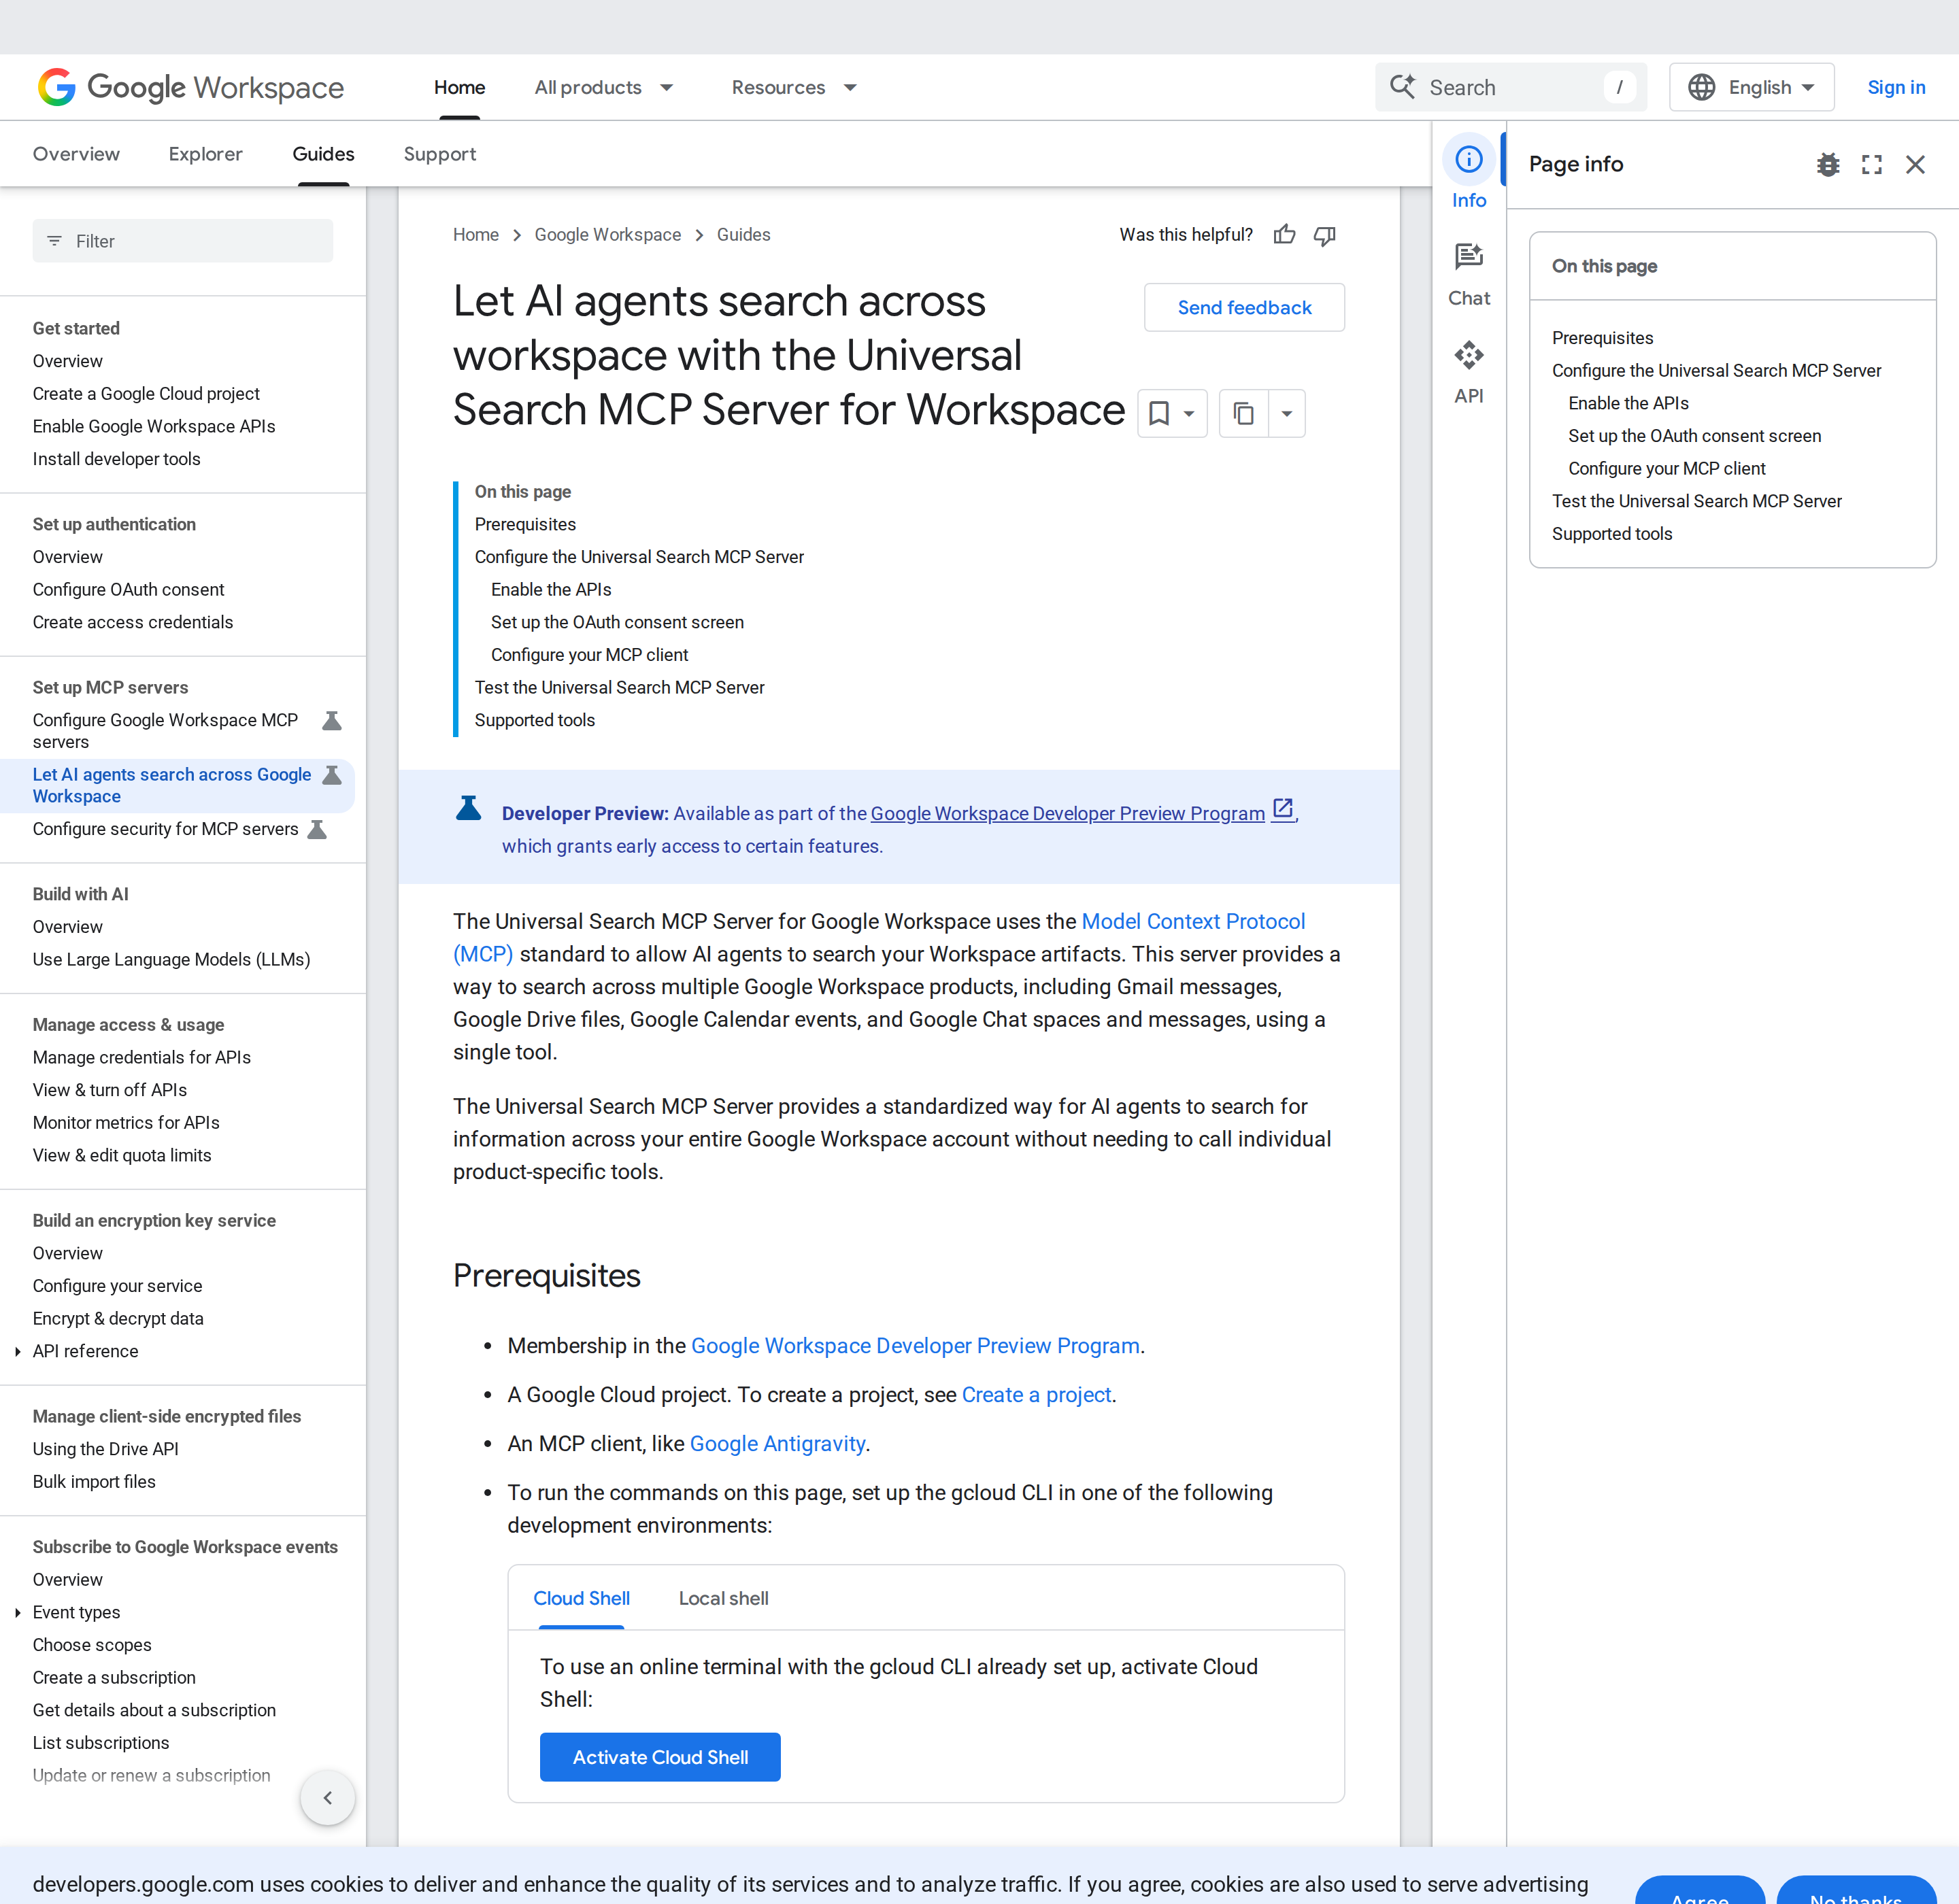Viewport: 1959px width, 1904px height.
Task: Open the copy page dropdown arrow
Action: point(1287,413)
